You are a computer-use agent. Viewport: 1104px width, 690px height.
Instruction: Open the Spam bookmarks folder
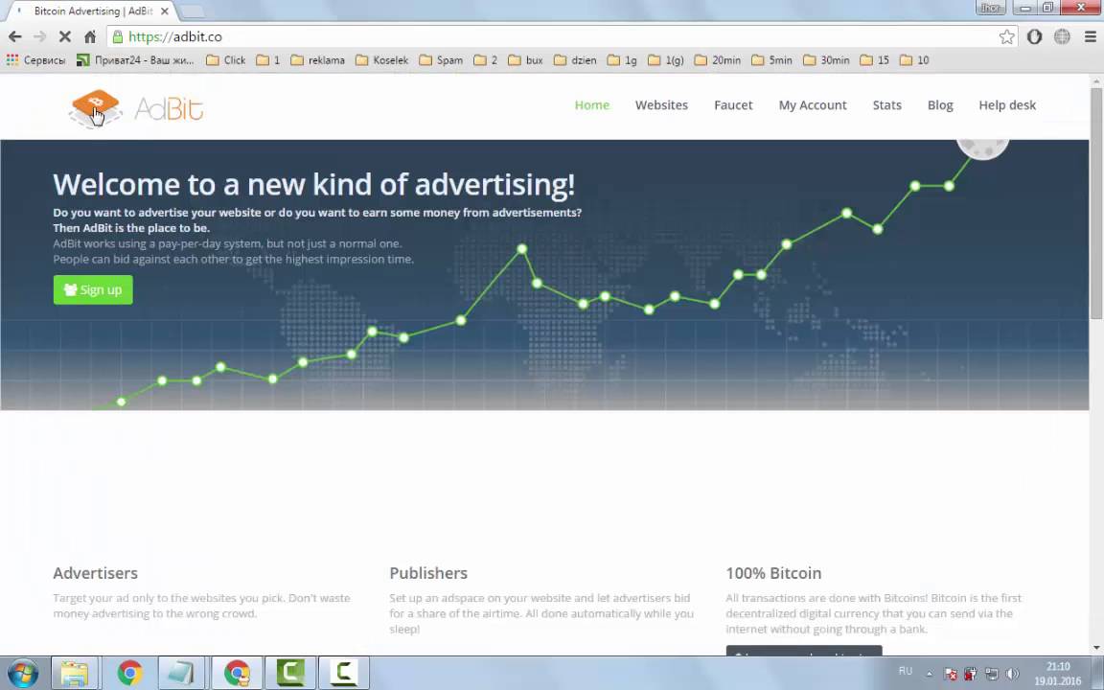click(x=441, y=60)
